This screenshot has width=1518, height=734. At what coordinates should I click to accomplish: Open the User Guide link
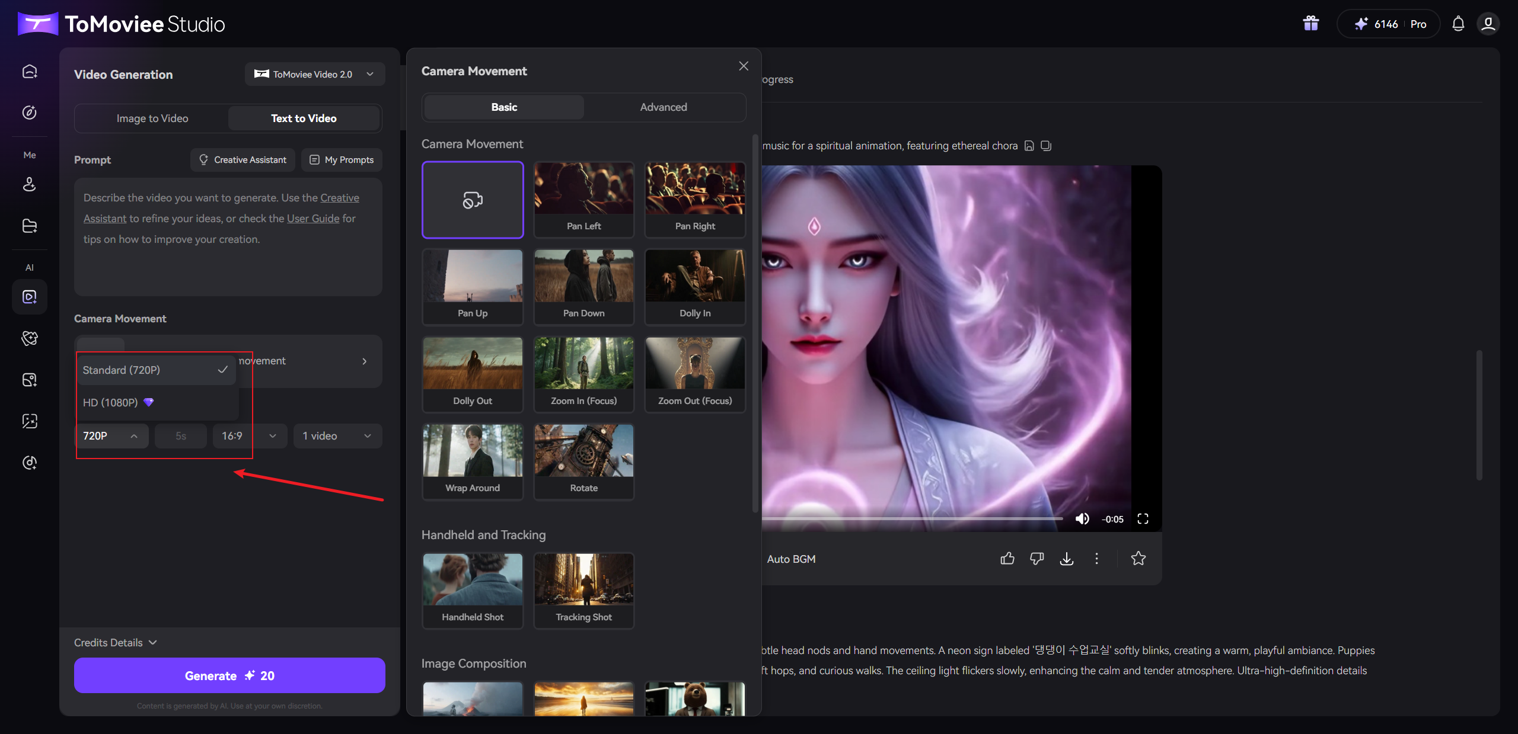(x=313, y=219)
